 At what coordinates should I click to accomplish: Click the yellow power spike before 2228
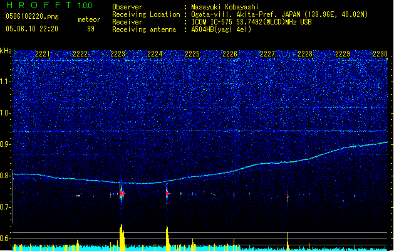coord(288,241)
